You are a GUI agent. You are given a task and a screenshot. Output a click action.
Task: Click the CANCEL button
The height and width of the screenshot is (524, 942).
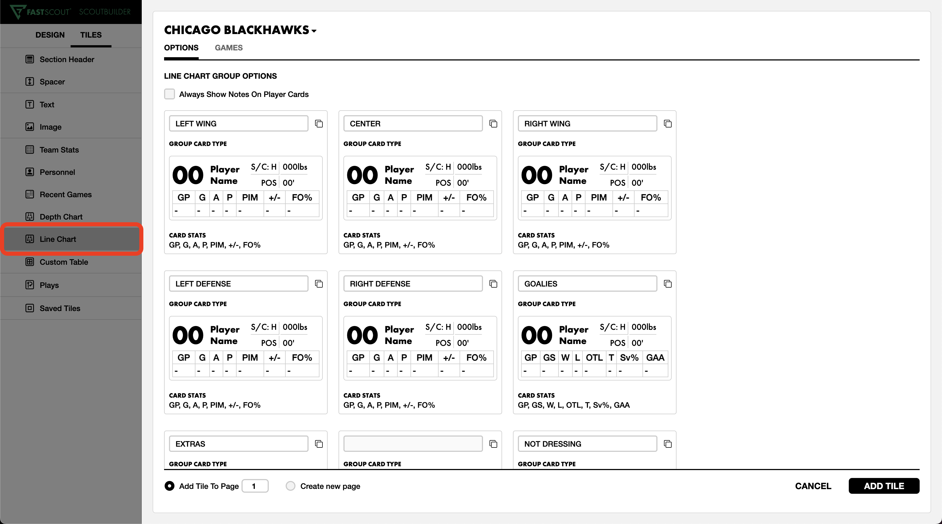click(x=813, y=486)
